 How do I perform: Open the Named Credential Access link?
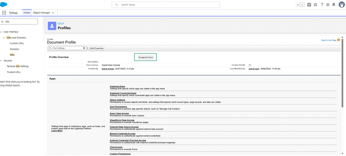(122, 133)
